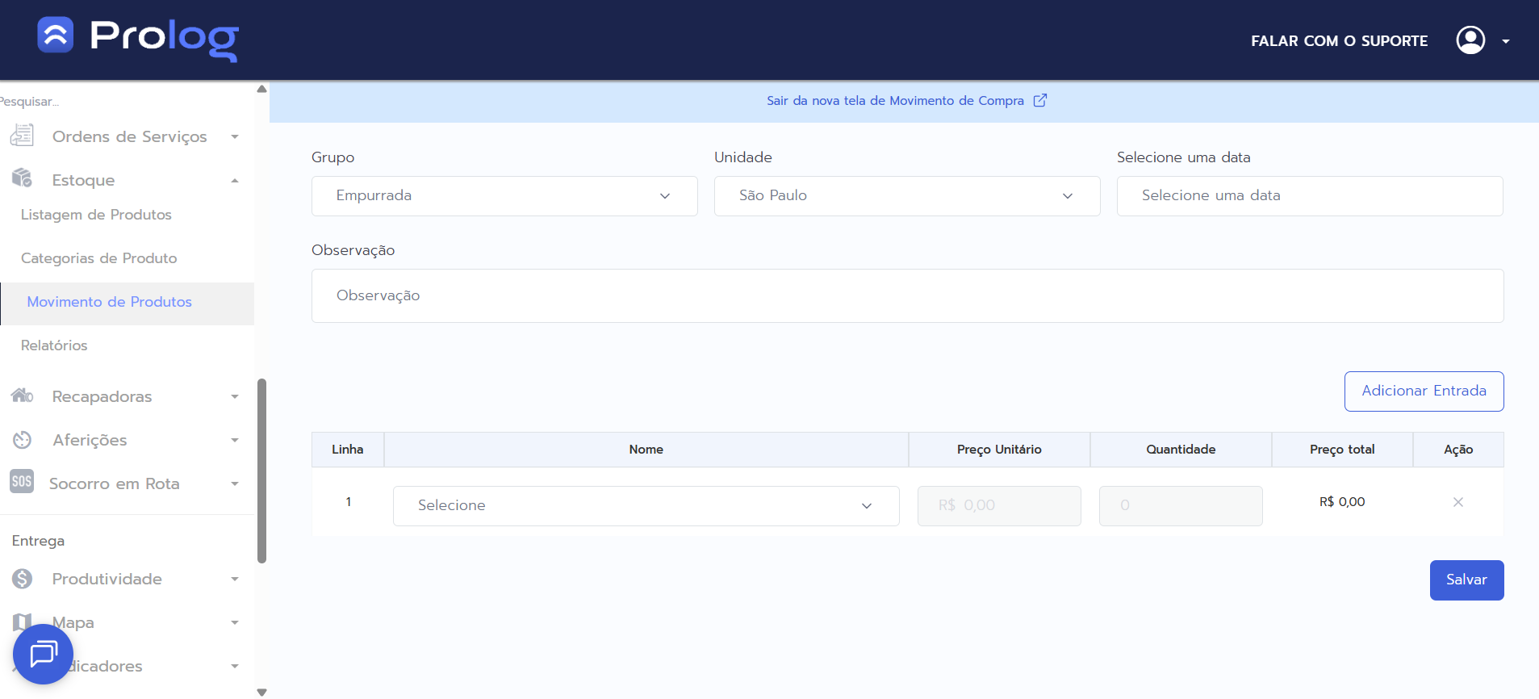Collapse the Estoque menu section
The height and width of the screenshot is (699, 1539).
[x=234, y=180]
